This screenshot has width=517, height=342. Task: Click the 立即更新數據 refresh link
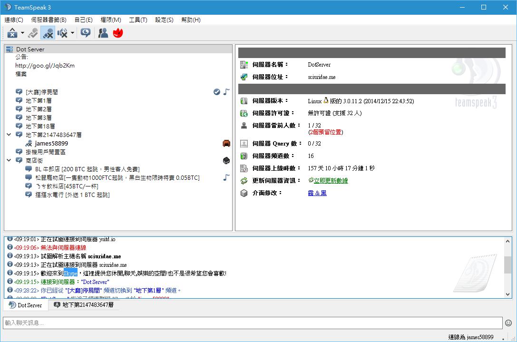[x=331, y=181]
